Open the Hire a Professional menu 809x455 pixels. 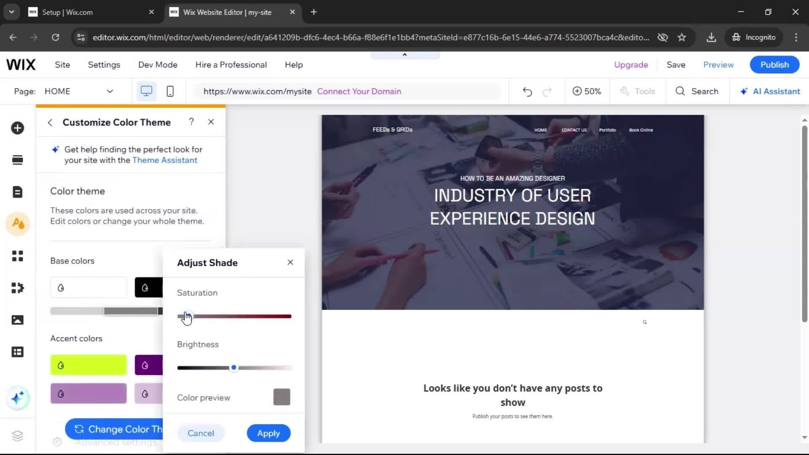coord(231,65)
